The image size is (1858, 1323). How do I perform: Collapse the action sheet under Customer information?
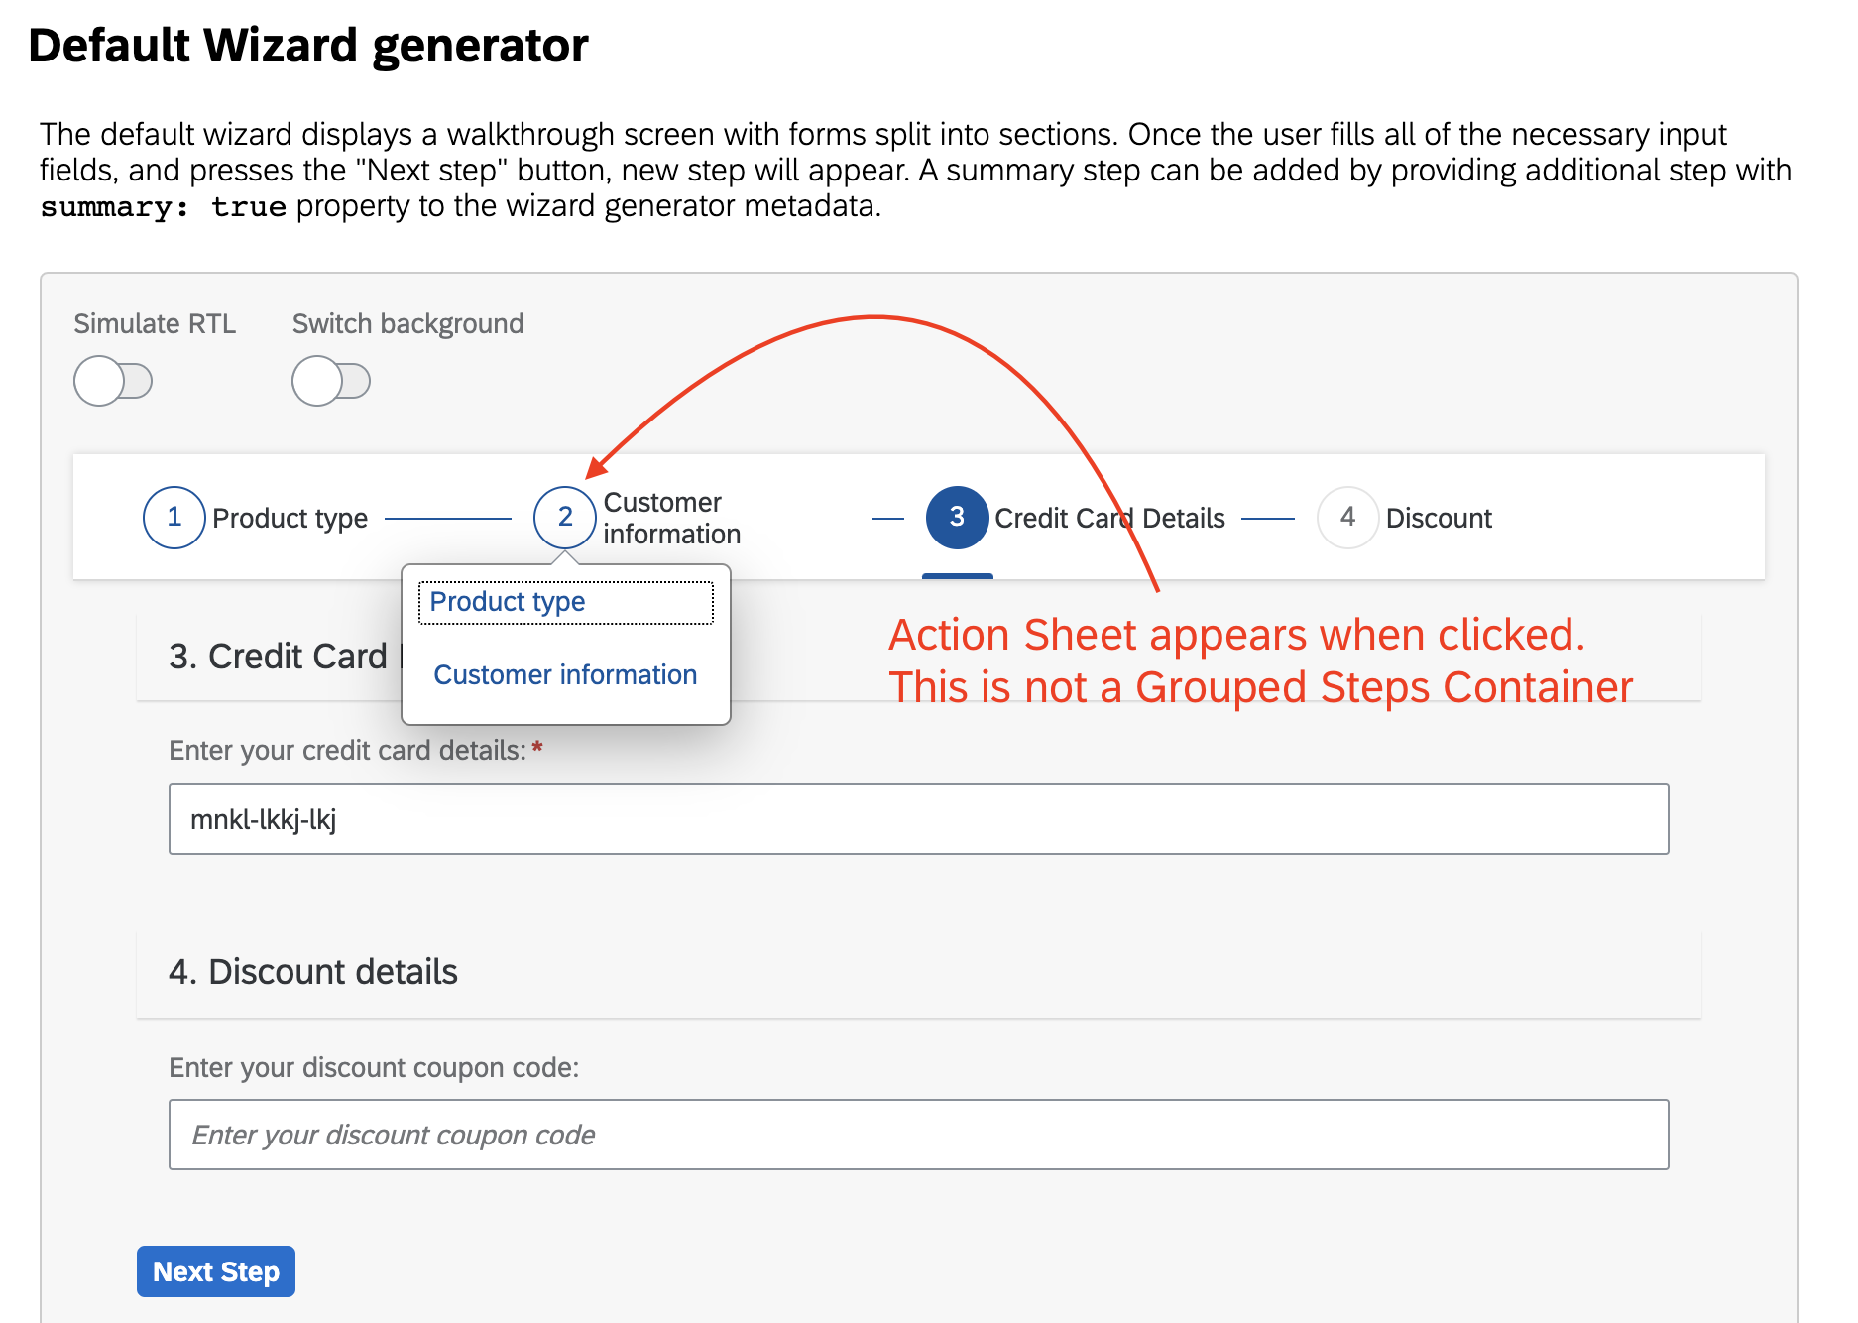(565, 517)
